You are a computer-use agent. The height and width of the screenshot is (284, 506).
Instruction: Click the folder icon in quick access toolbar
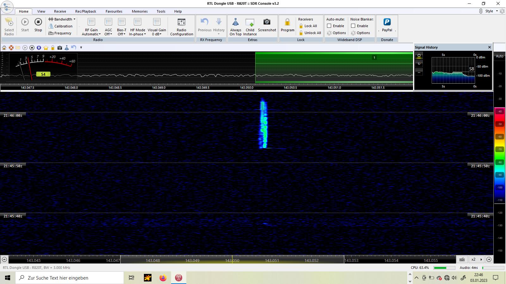pos(18,48)
